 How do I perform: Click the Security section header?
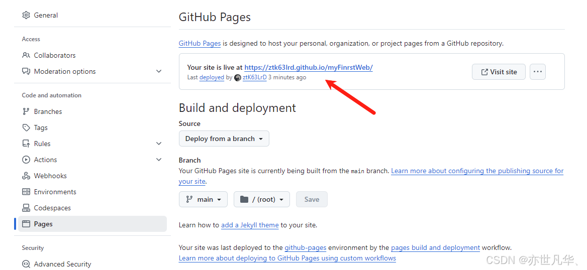click(33, 248)
